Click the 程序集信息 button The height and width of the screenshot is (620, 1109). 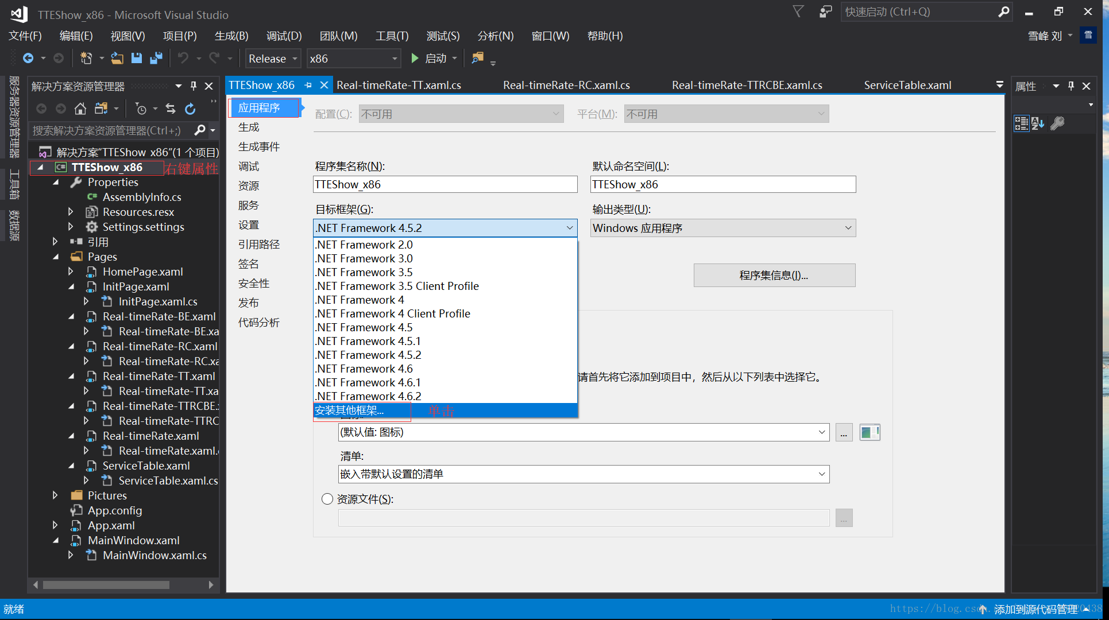[x=774, y=276]
